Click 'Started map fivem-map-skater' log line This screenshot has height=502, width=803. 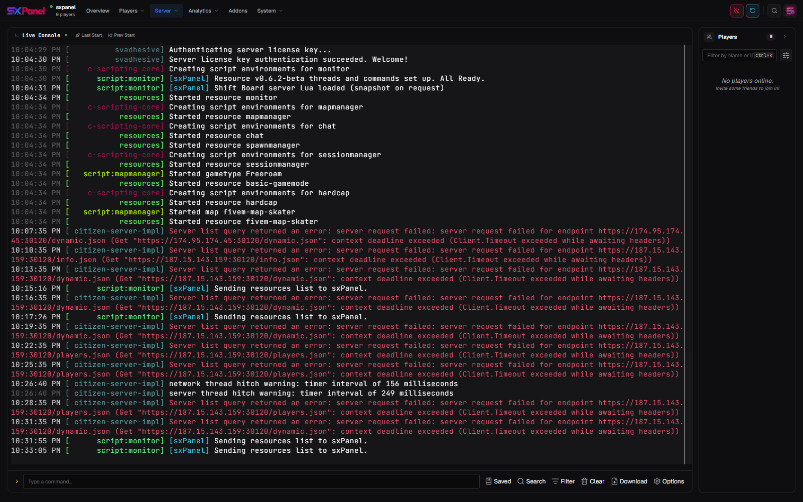tap(232, 212)
